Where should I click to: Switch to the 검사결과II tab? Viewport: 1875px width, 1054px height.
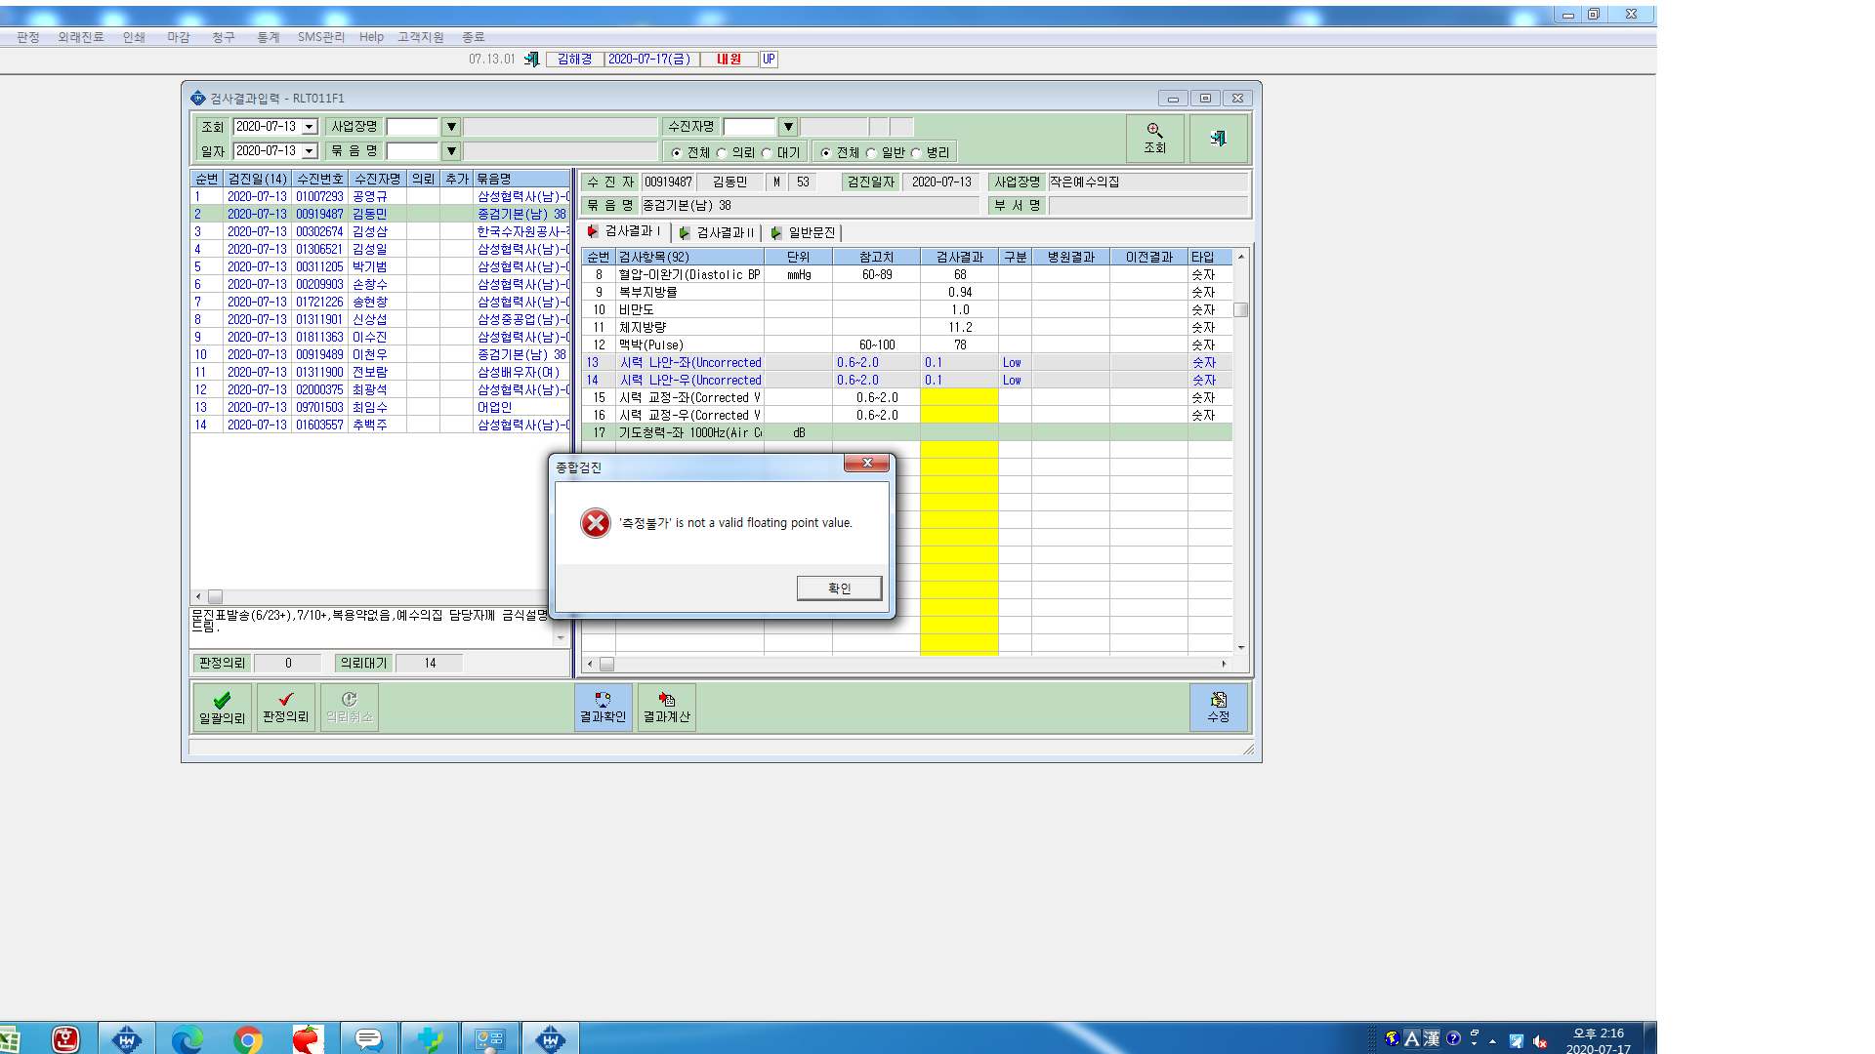click(x=717, y=232)
